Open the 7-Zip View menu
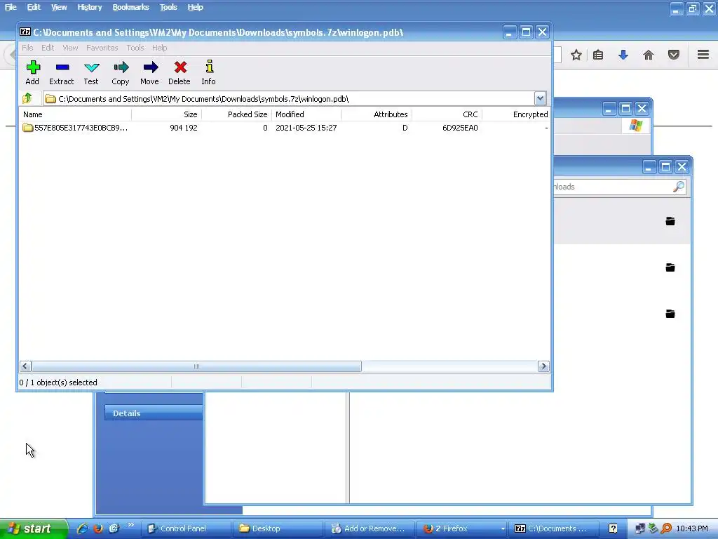The image size is (718, 539). pos(70,48)
